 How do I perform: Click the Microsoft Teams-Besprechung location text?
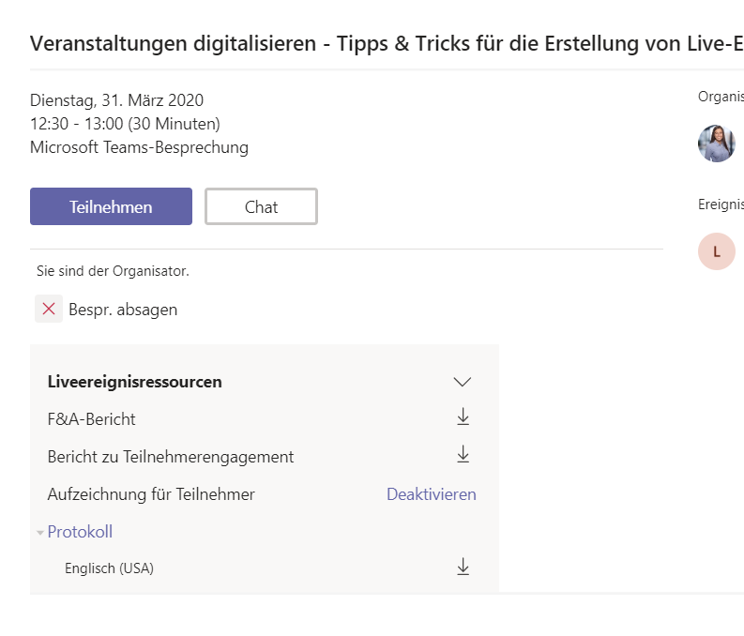[139, 147]
